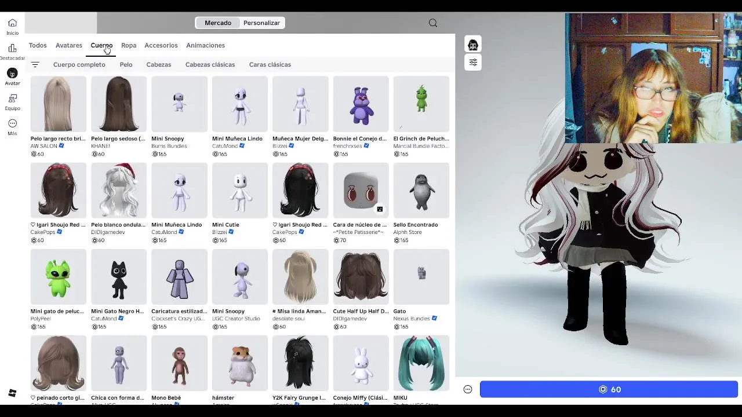Open hámster item thumbnail
Image resolution: width=742 pixels, height=417 pixels.
tap(240, 363)
